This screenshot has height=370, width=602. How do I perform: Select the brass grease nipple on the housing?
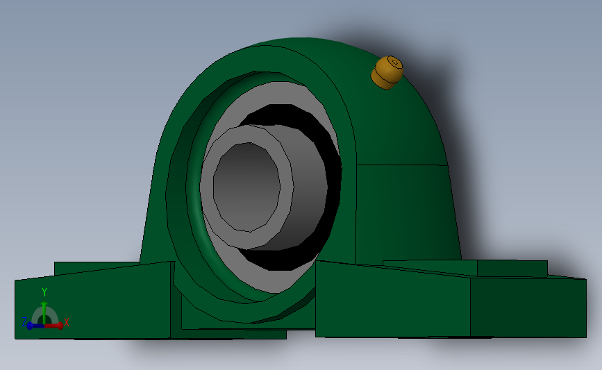click(x=387, y=72)
